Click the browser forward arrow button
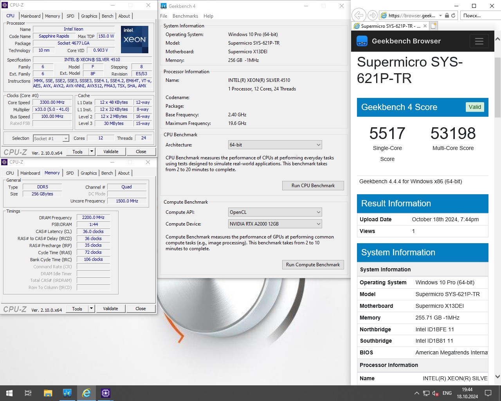This screenshot has width=501, height=401. click(x=373, y=15)
